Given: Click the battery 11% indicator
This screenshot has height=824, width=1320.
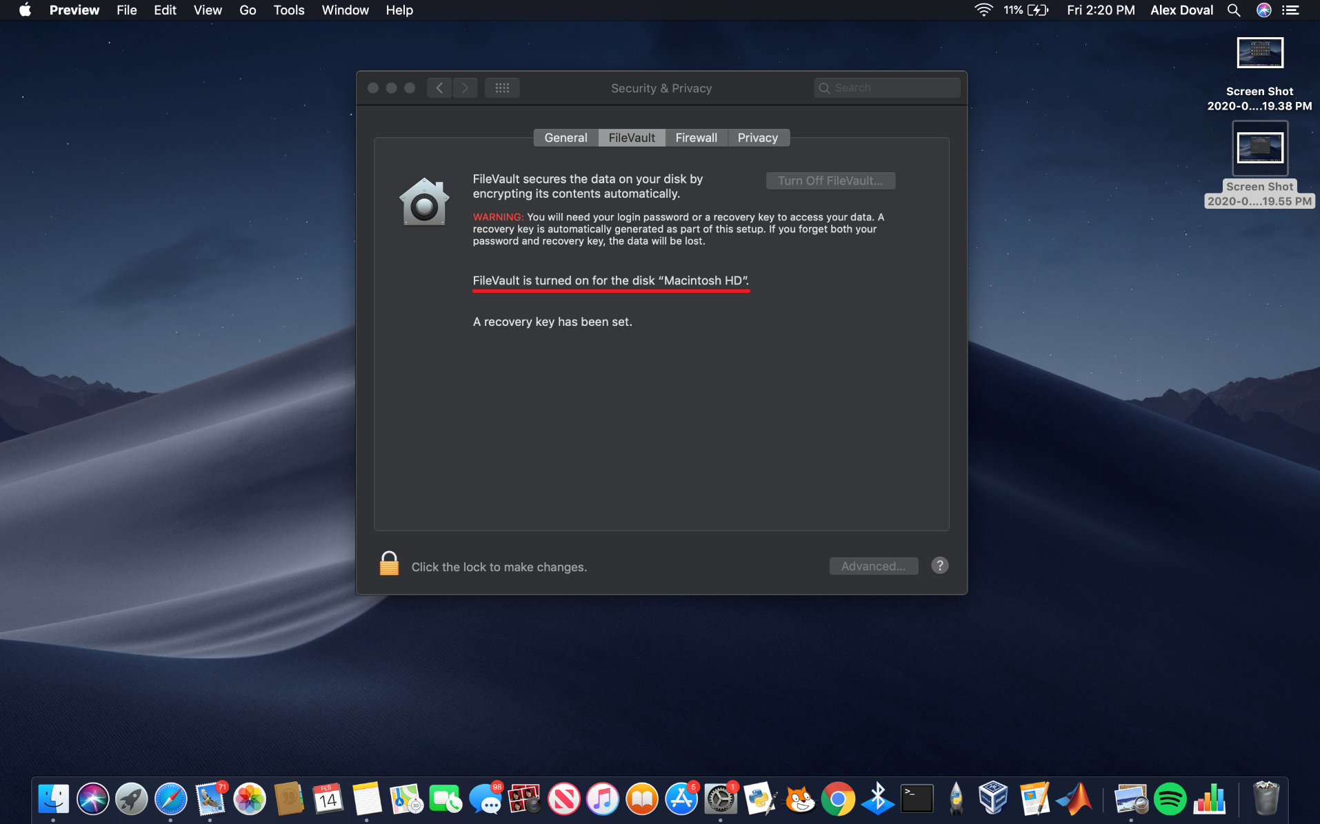Looking at the screenshot, I should [1026, 10].
